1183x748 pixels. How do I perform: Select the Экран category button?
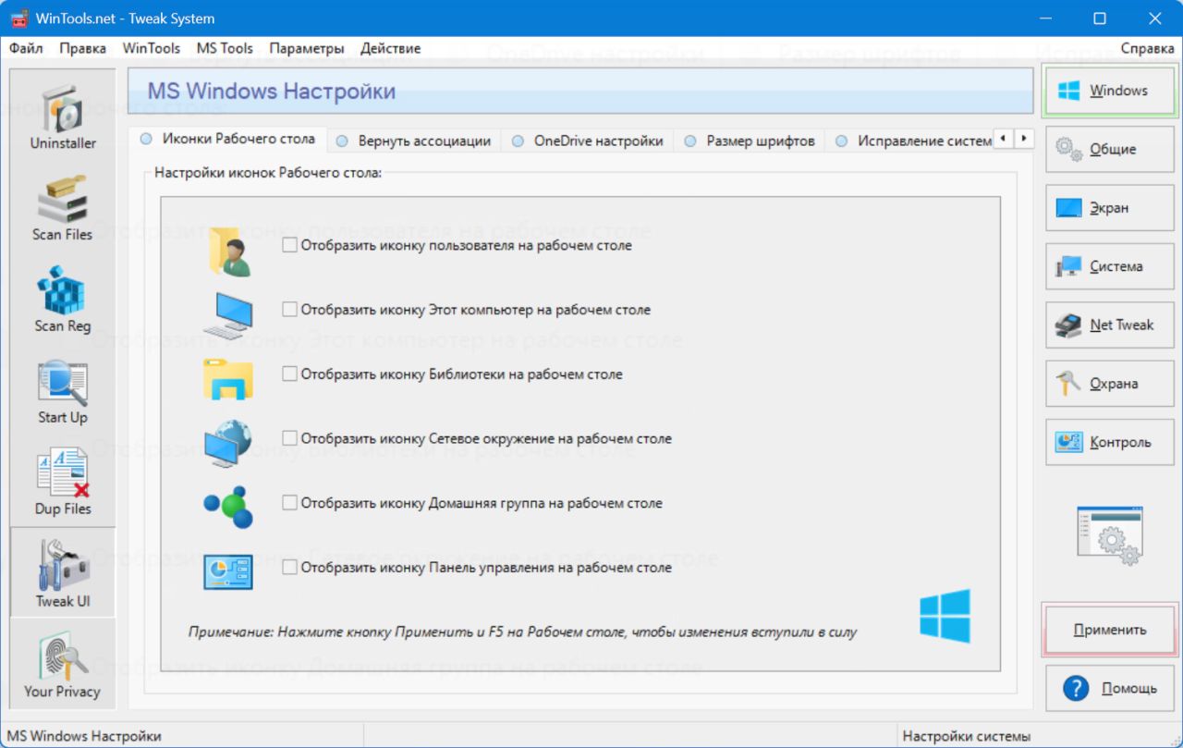pyautogui.click(x=1109, y=208)
